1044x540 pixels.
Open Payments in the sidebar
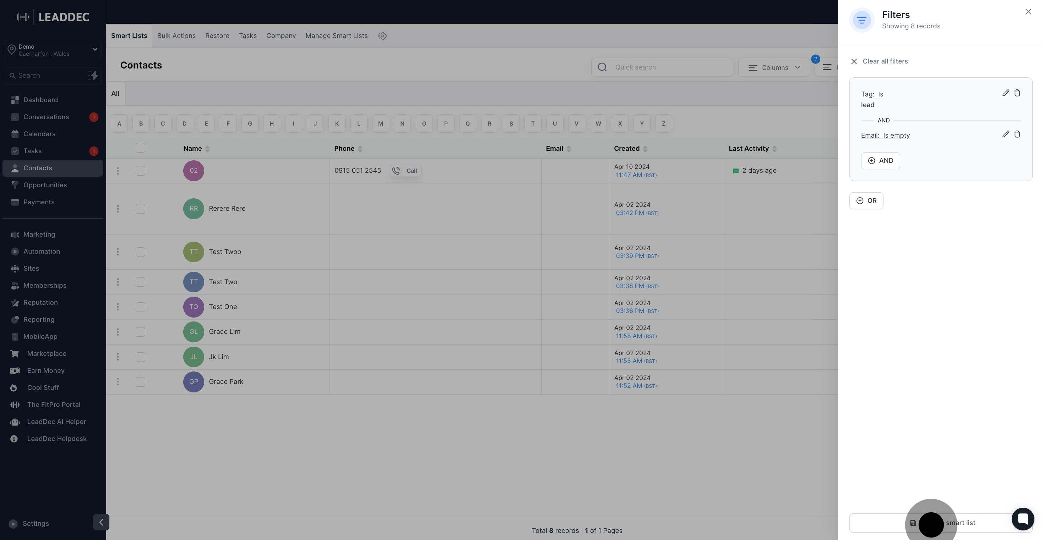tap(53, 202)
